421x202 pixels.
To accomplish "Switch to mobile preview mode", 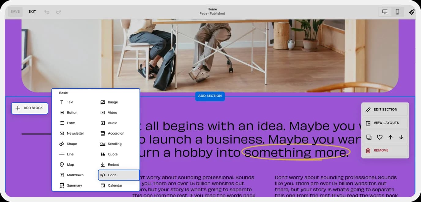I will pos(397,12).
